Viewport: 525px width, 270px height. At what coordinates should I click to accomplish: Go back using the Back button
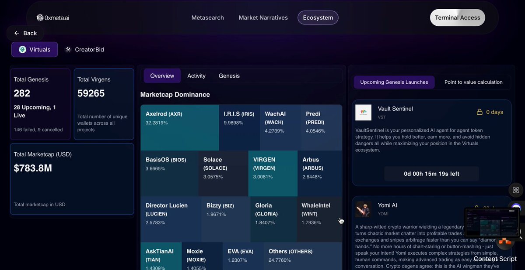[25, 33]
